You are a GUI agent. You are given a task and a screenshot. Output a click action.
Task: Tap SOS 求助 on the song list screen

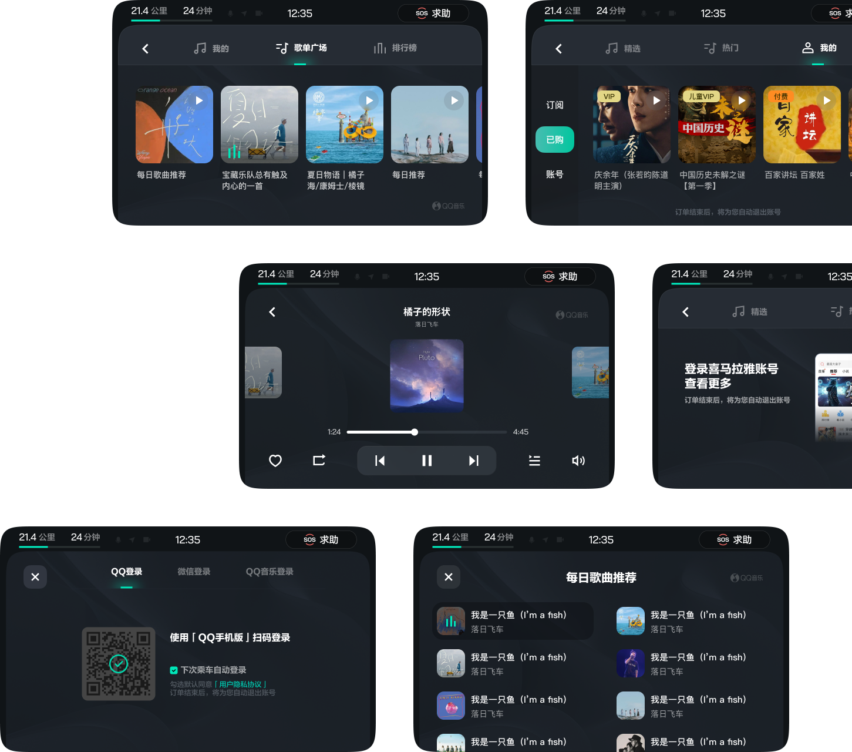734,539
